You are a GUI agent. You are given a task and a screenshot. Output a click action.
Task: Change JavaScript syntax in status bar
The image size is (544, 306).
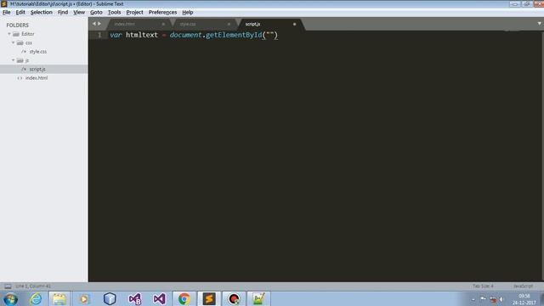click(x=523, y=286)
